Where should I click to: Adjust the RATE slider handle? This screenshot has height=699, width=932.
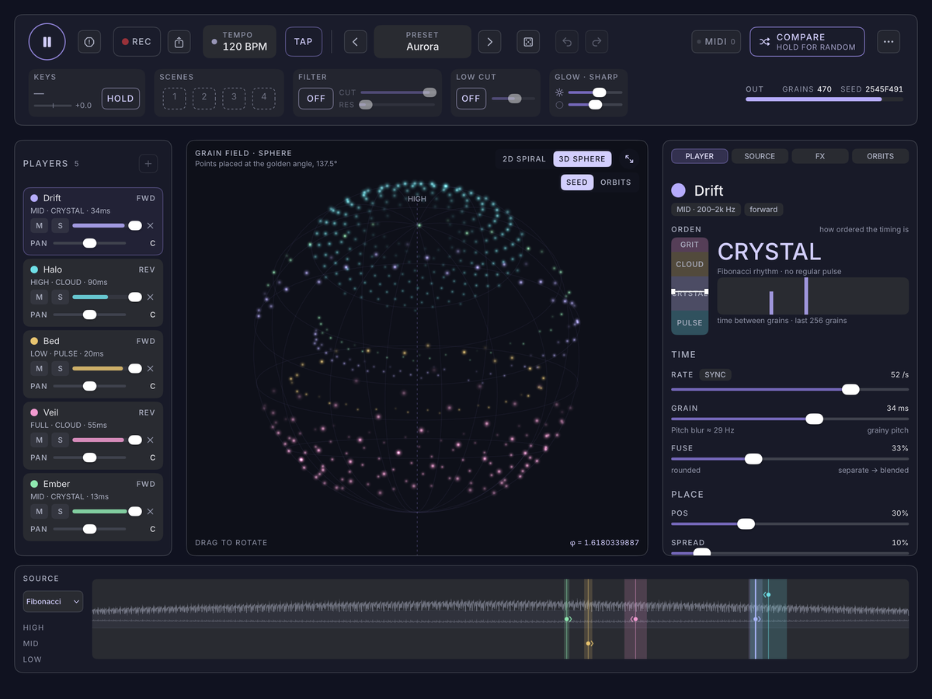(x=851, y=389)
